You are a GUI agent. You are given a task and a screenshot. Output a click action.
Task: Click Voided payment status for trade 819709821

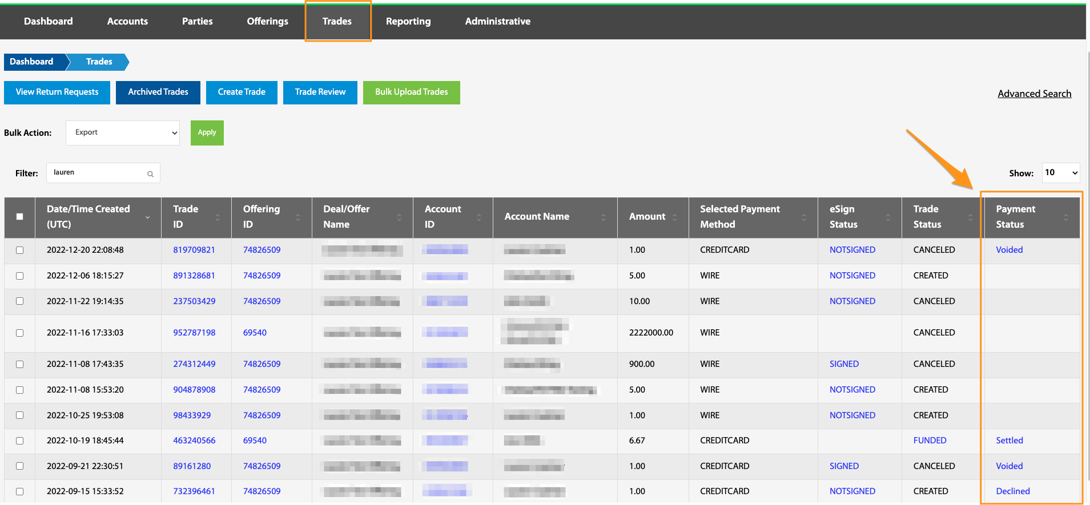coord(1009,250)
